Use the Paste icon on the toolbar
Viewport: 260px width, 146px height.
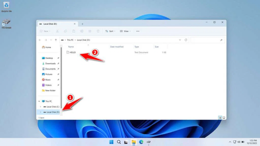(74, 31)
